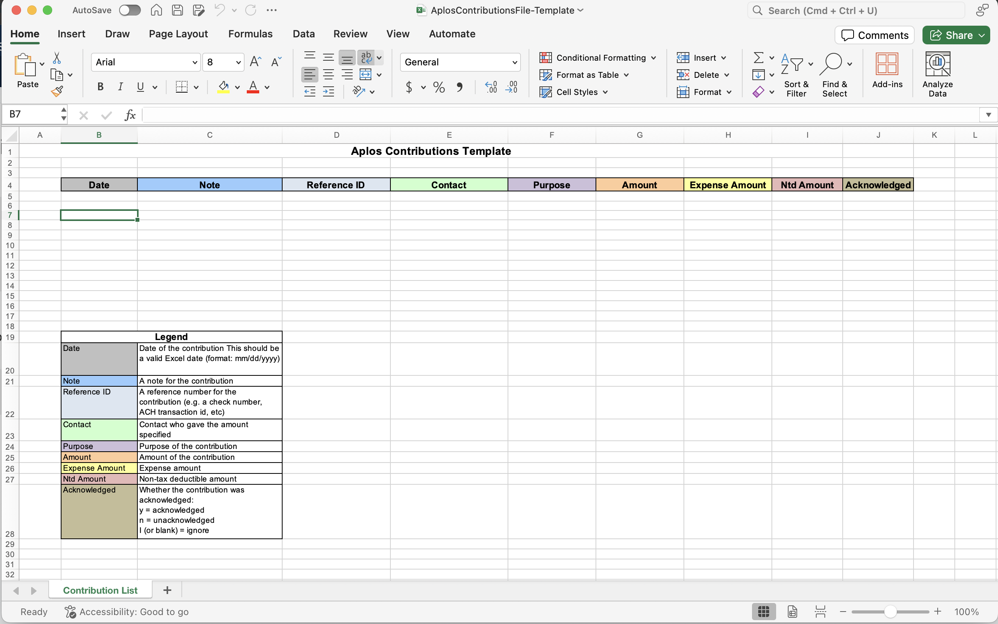Click the Merge & Center icon
Image resolution: width=998 pixels, height=624 pixels.
(x=365, y=75)
